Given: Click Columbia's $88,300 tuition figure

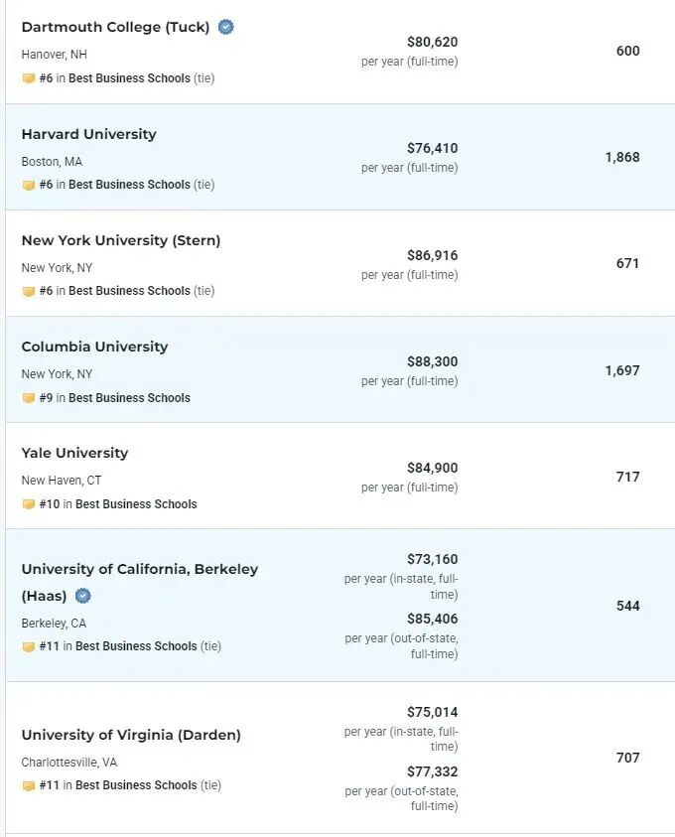Looking at the screenshot, I should [432, 362].
